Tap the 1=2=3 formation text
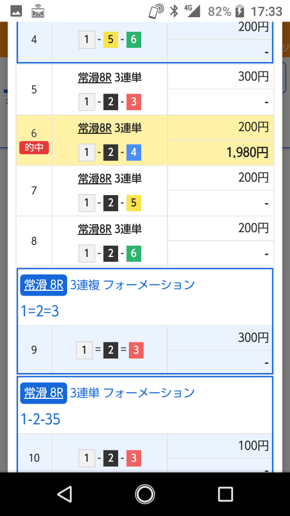The width and height of the screenshot is (290, 516). 40,311
